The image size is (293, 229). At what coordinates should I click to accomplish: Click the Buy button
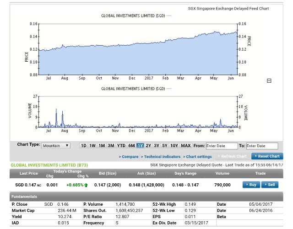(251, 185)
